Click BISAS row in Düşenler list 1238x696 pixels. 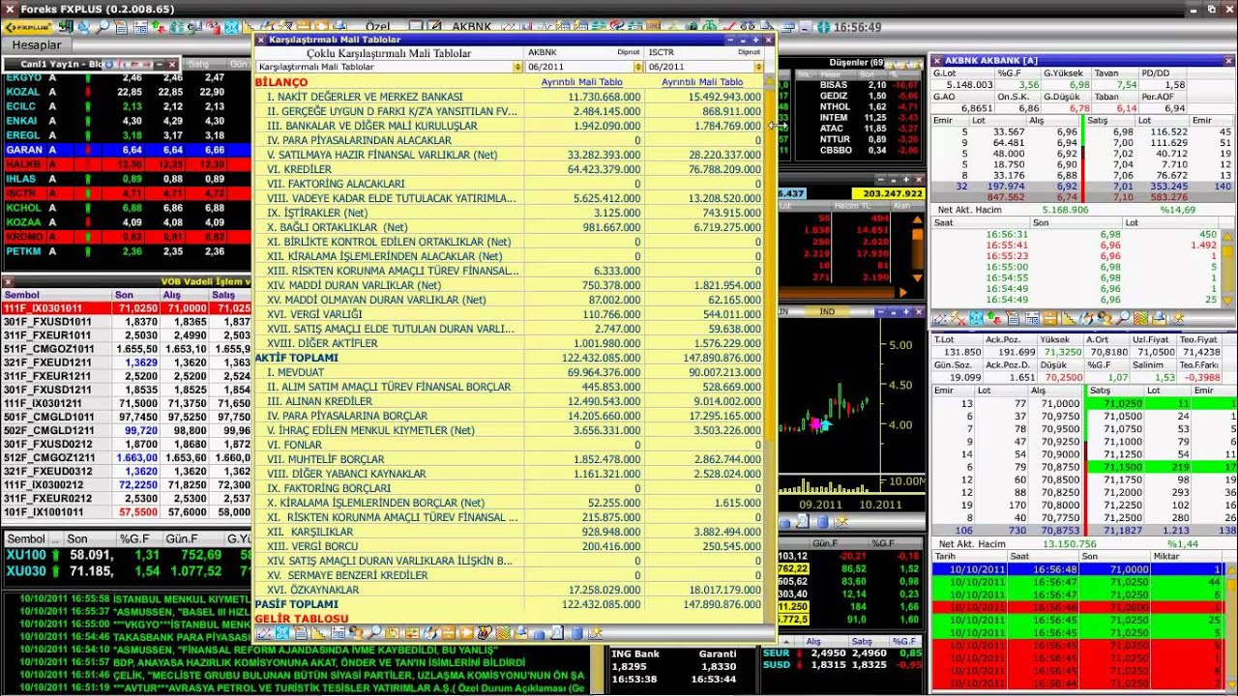pos(858,85)
